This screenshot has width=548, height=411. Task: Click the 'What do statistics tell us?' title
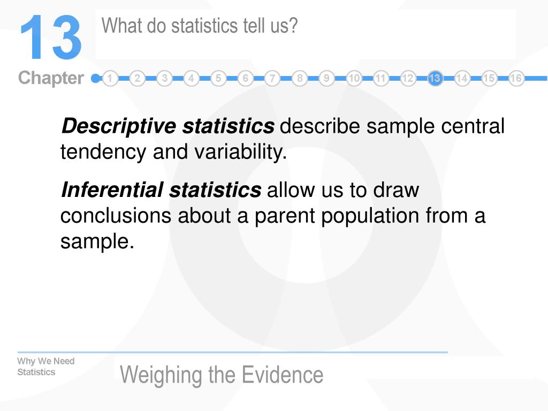(200, 26)
